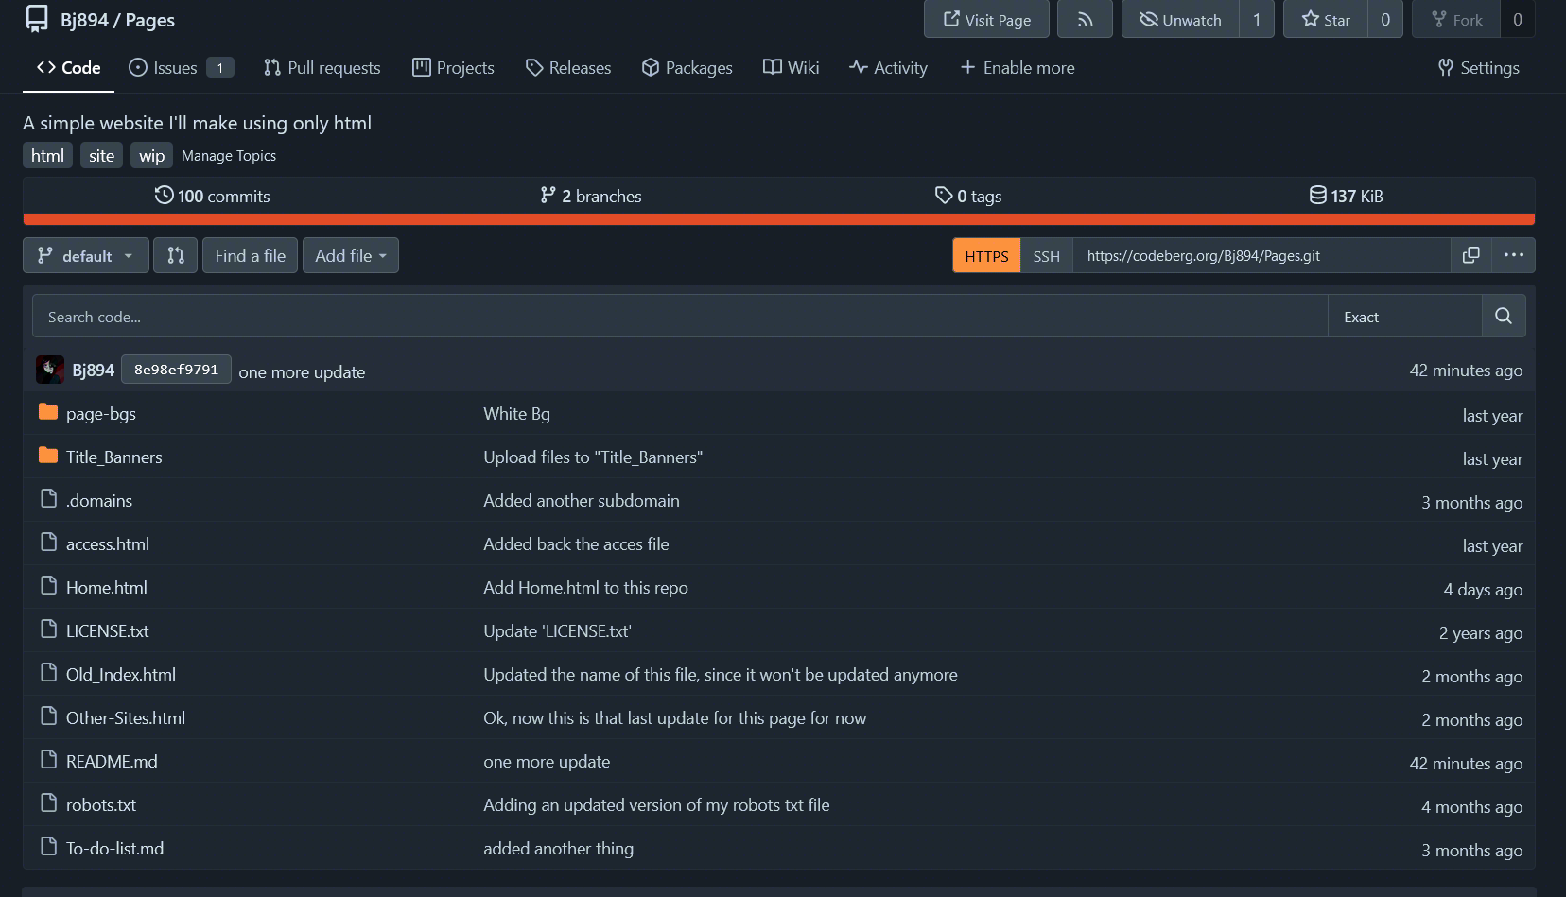
Task: Focus the Search code input
Action: (680, 316)
